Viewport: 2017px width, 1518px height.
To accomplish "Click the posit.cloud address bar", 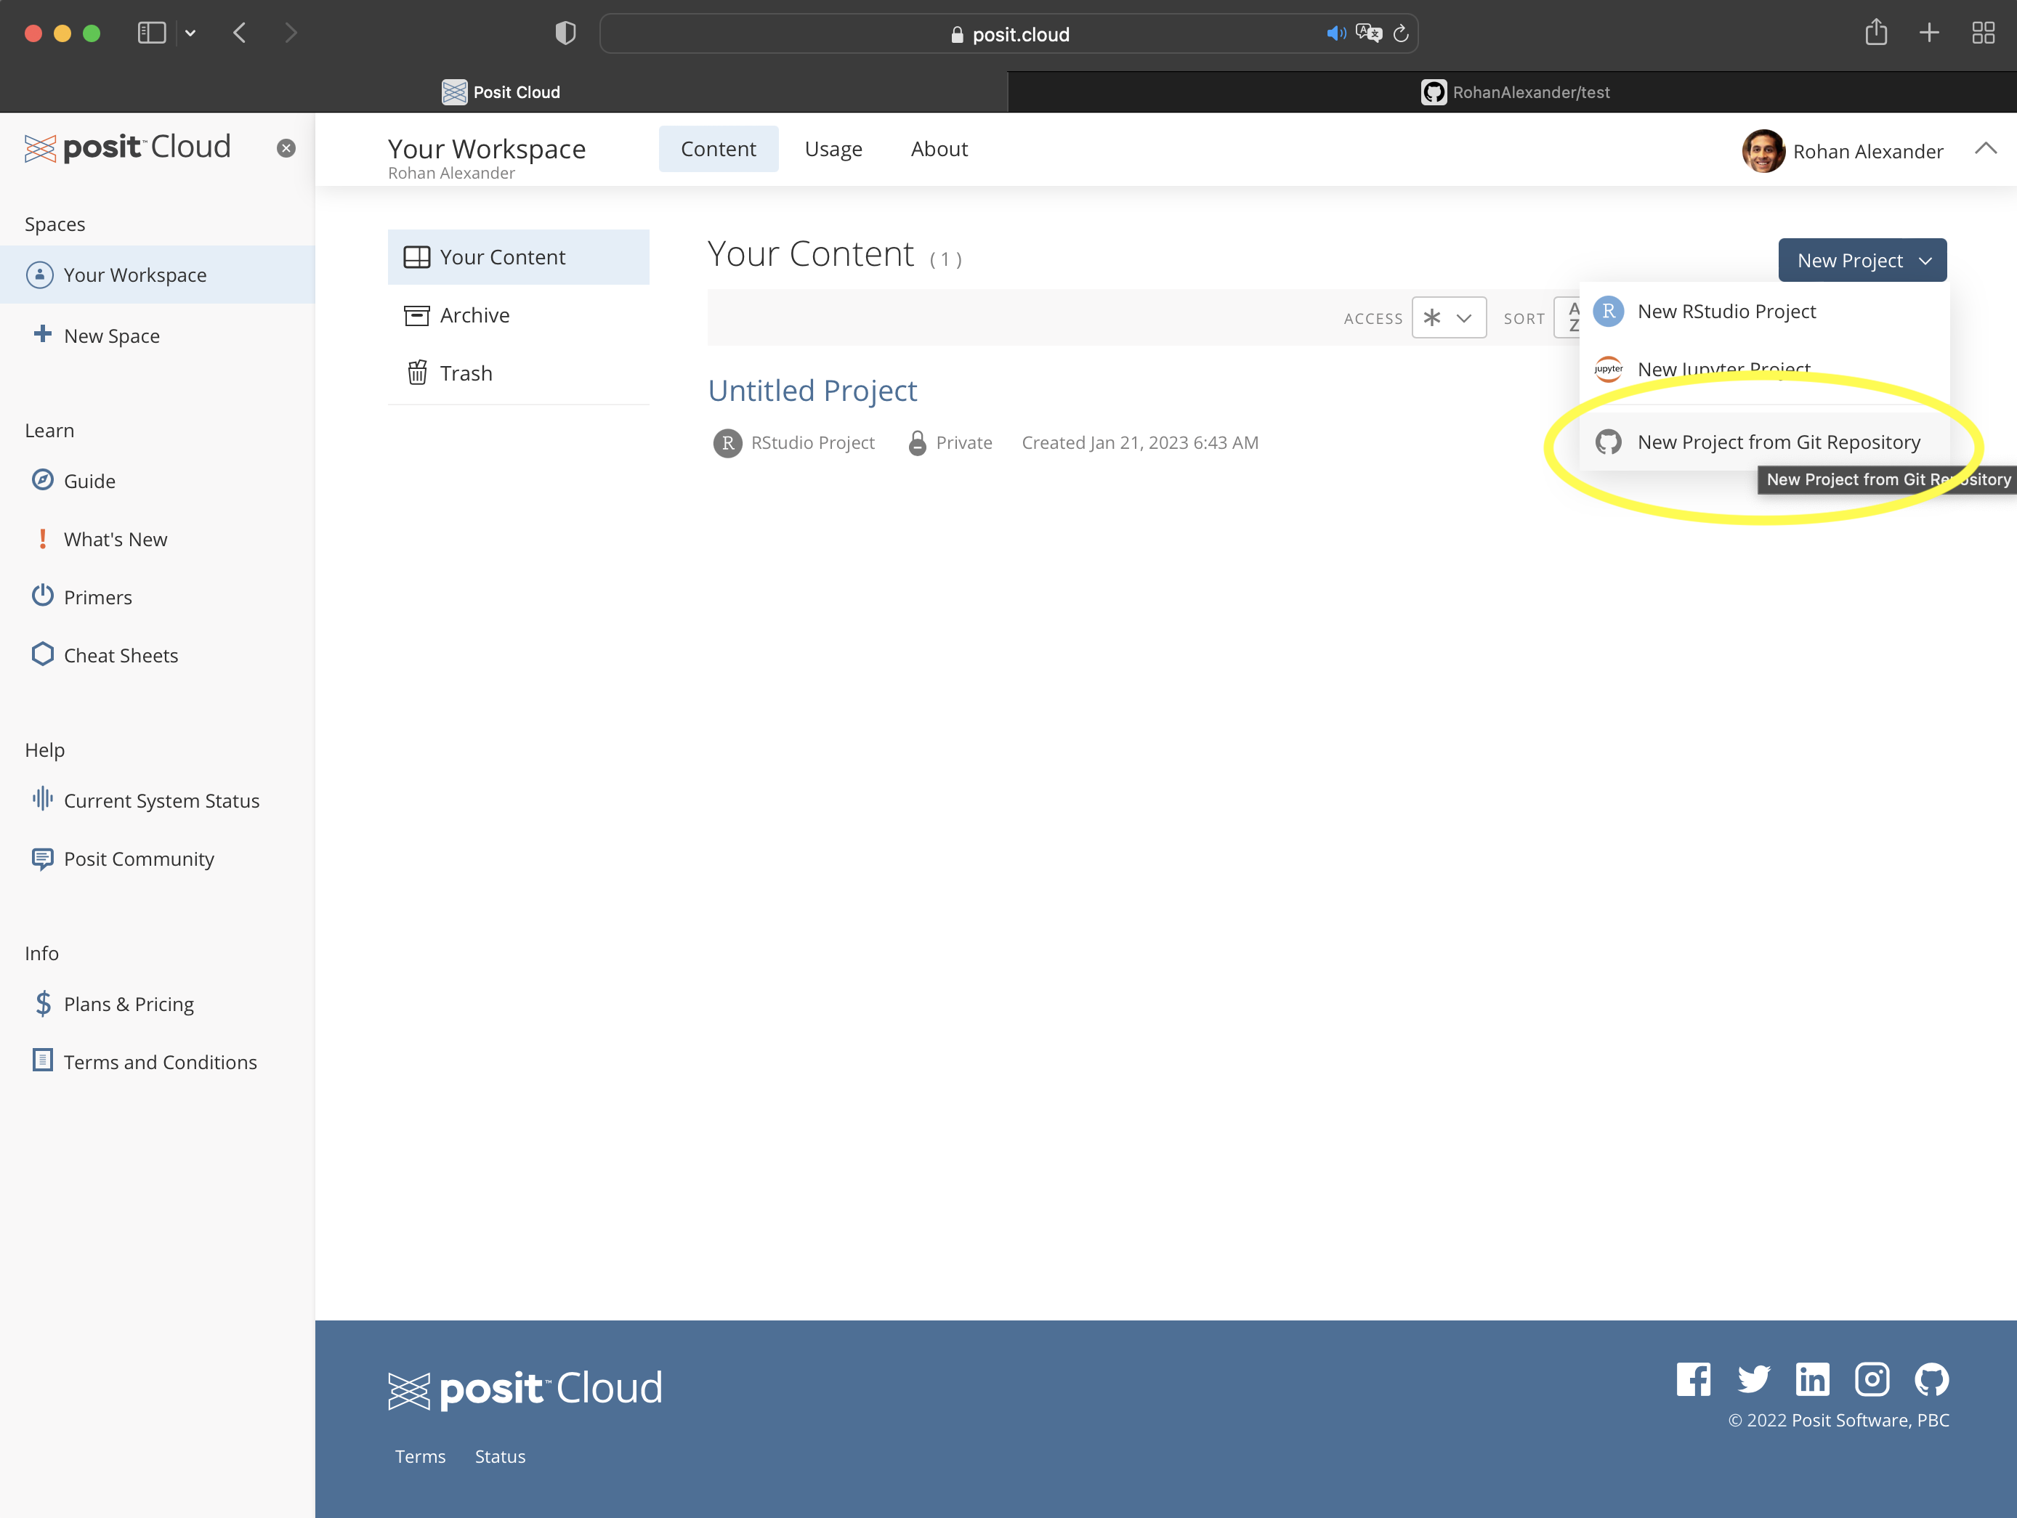I will pos(1019,33).
